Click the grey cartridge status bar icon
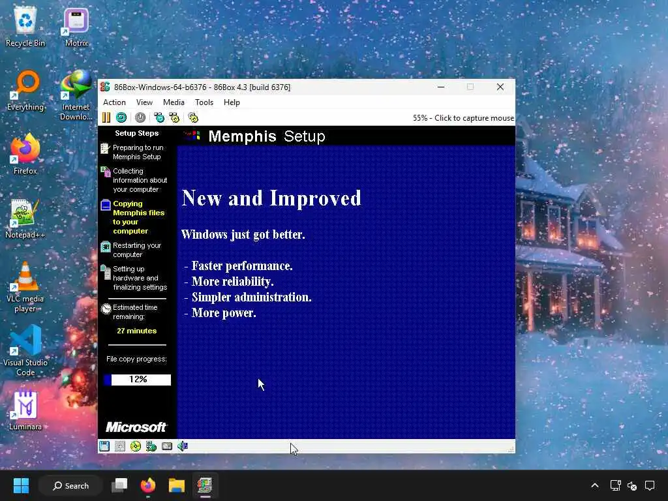 [167, 446]
